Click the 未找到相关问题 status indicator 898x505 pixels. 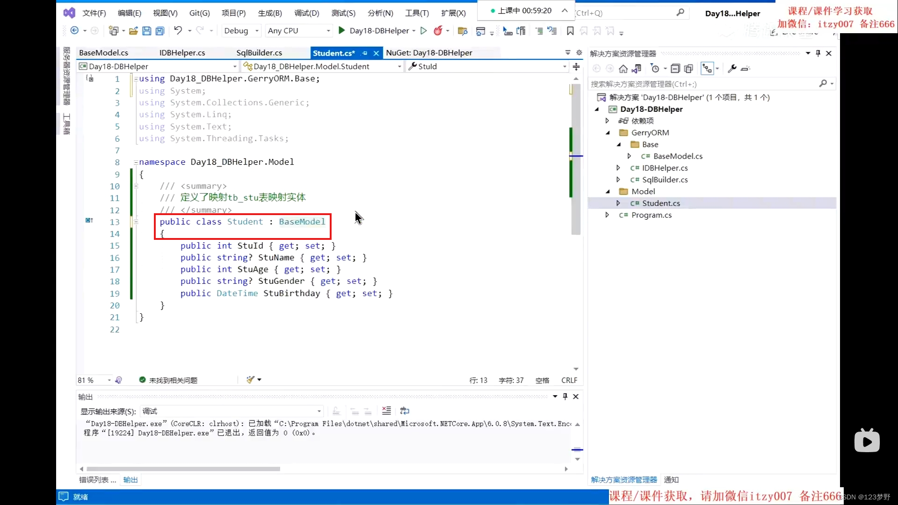click(x=168, y=380)
